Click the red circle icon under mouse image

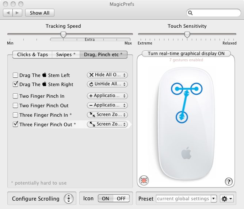click(x=144, y=180)
